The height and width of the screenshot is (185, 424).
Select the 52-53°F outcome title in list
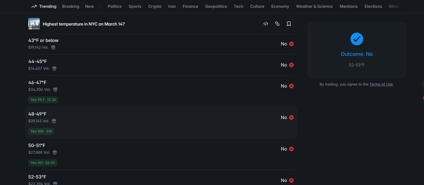(x=37, y=177)
